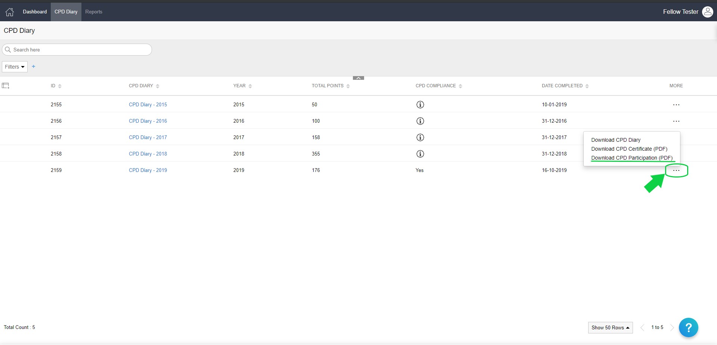Choose Download CPD Diary menu item
The height and width of the screenshot is (345, 717).
click(616, 140)
